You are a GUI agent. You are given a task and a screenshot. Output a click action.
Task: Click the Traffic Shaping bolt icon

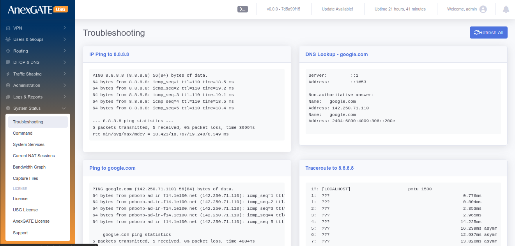8,74
